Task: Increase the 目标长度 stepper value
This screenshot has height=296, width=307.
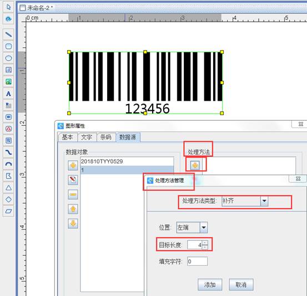Action: coord(205,243)
